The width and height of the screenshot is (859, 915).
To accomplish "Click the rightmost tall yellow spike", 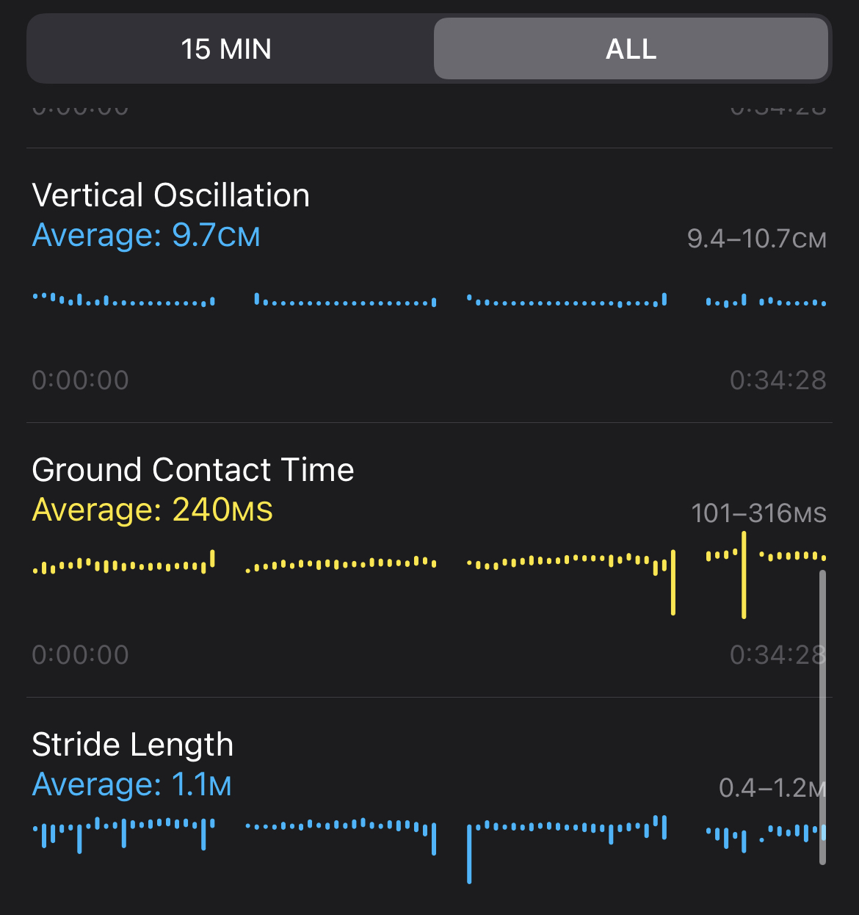I will pos(744,575).
